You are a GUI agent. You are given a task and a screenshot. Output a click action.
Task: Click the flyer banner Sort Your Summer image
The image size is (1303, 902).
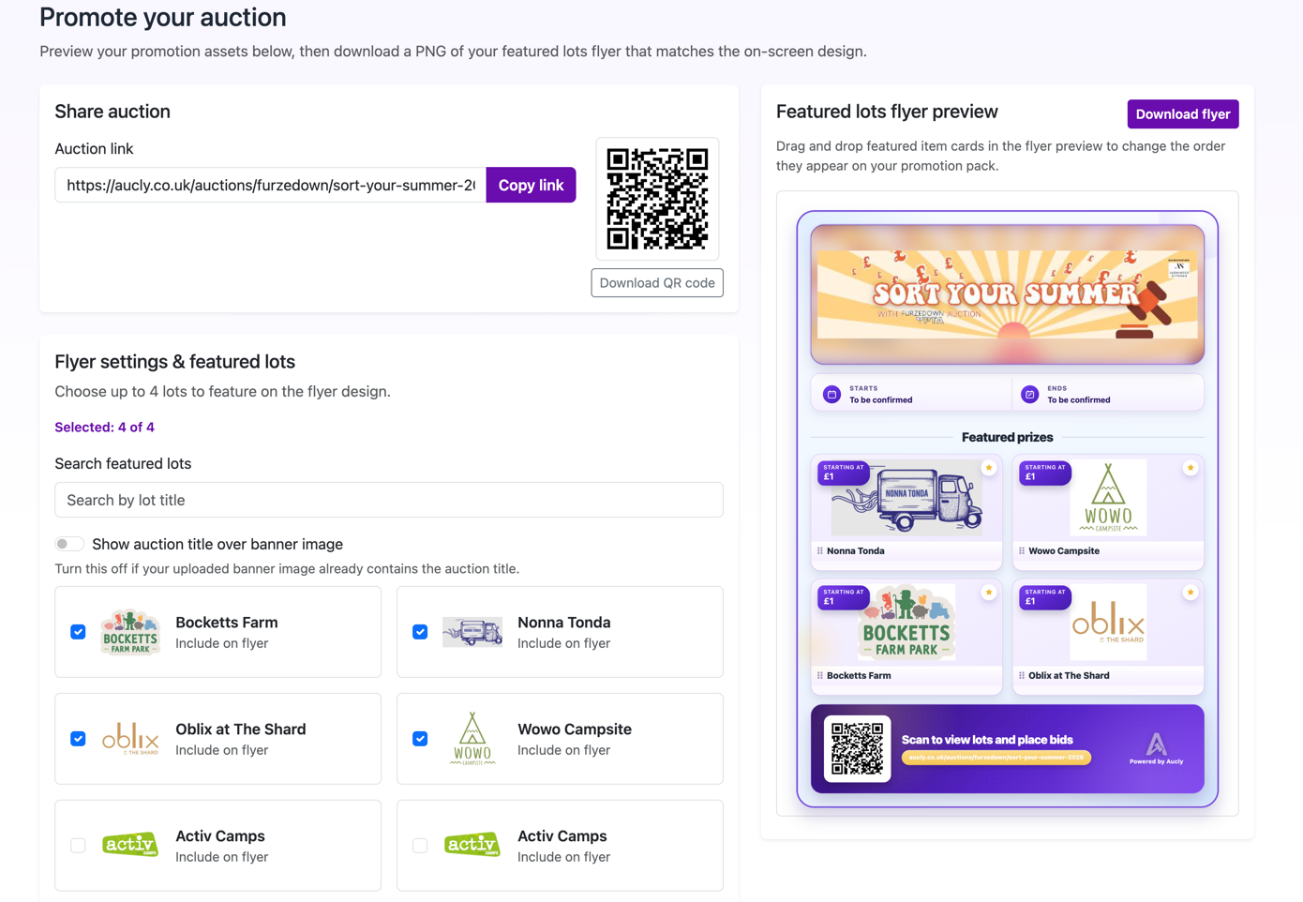point(1008,294)
